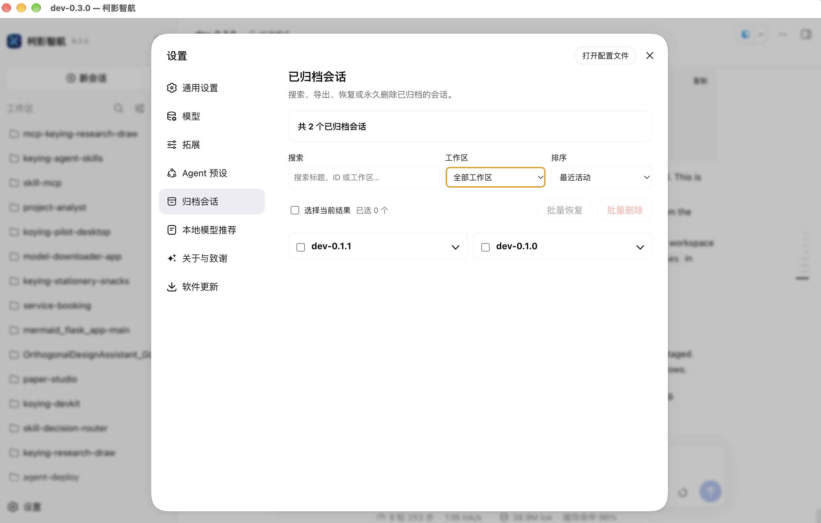
Task: Click the gear icon beside 通用设置
Action: [x=171, y=88]
